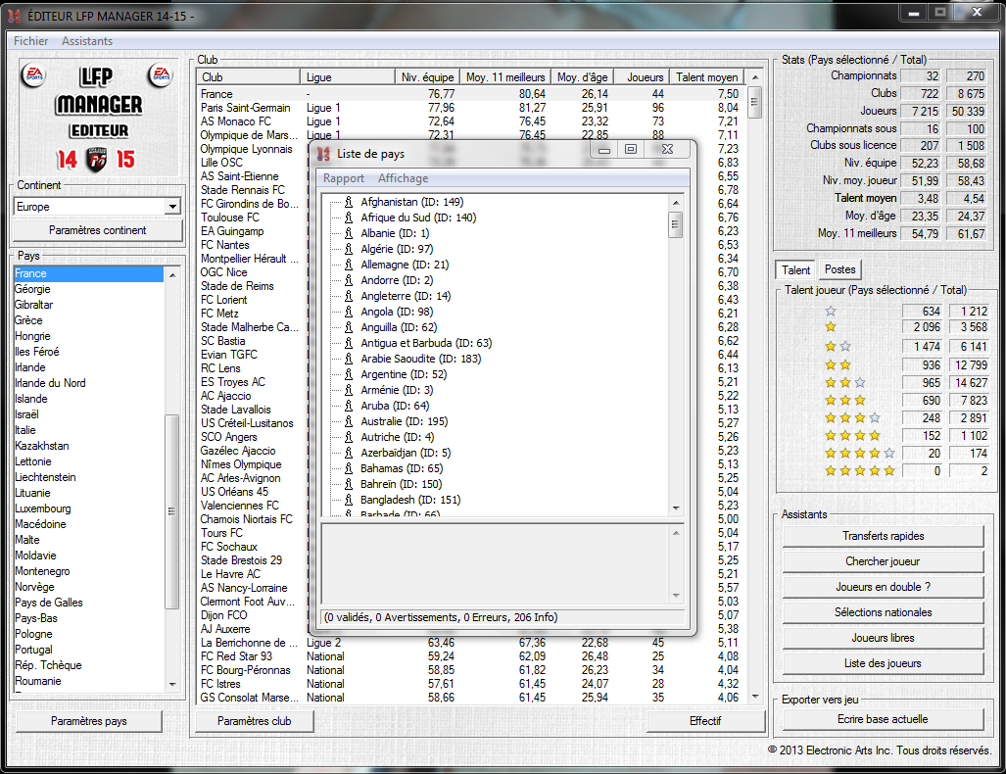The image size is (1006, 774).
Task: Click the icon next to Antigua et Barbuda
Action: [349, 343]
